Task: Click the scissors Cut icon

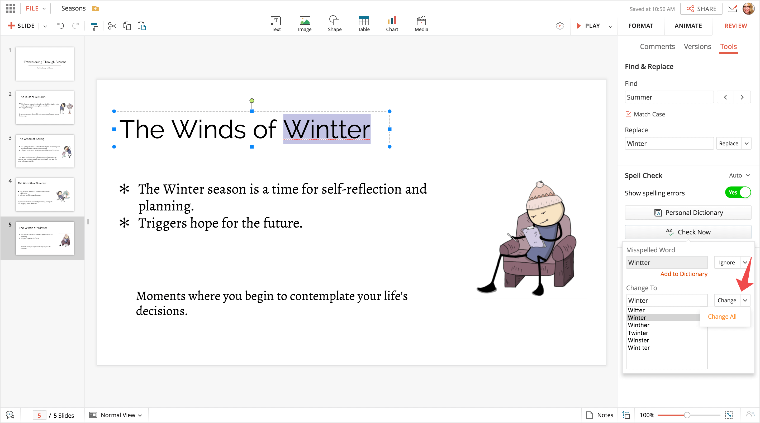Action: [x=112, y=26]
